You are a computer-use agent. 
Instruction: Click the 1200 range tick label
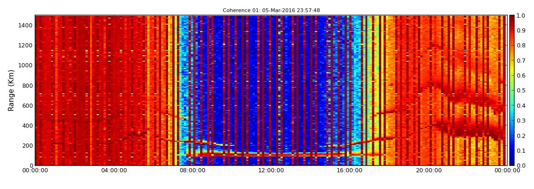click(26, 46)
